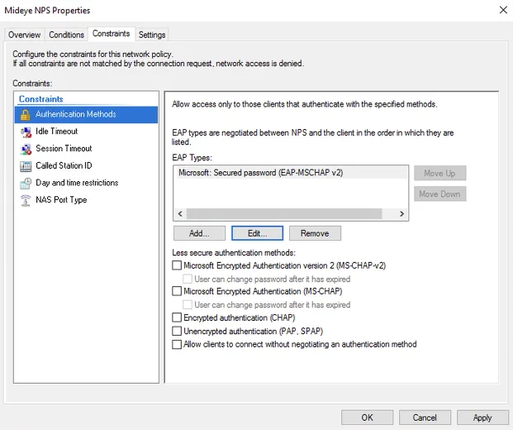Screen dimensions: 513x430
Task: Click the Session Timeout icon
Action: click(x=26, y=149)
